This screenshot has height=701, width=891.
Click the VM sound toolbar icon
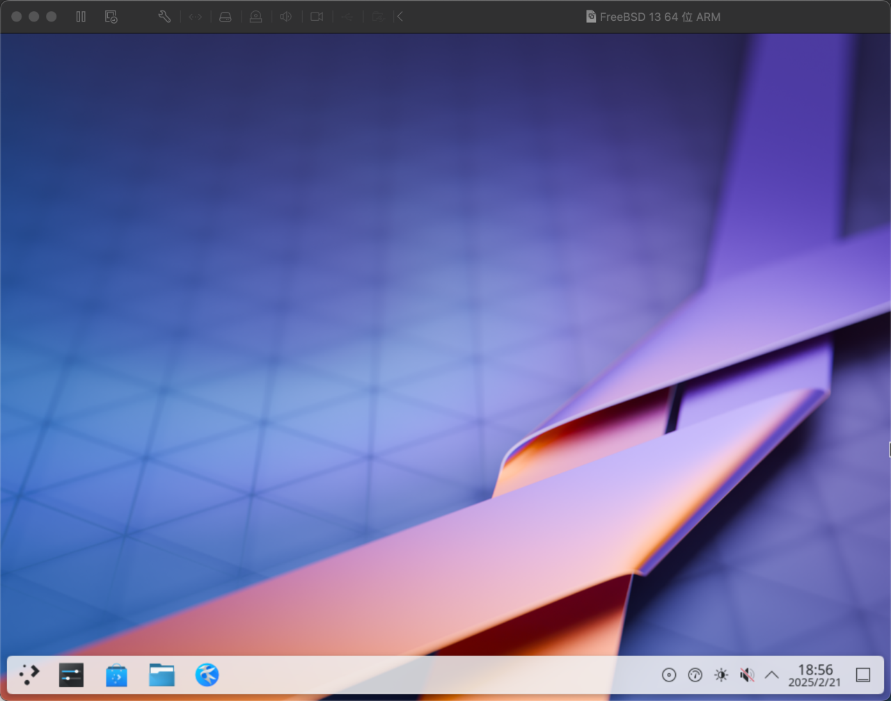[286, 17]
